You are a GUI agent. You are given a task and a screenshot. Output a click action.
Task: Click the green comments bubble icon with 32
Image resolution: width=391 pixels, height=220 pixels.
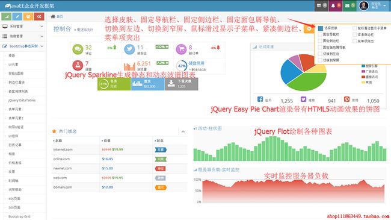click(x=78, y=49)
